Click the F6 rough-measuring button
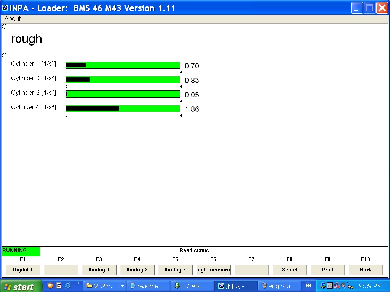This screenshot has width=390, height=292. tap(213, 270)
